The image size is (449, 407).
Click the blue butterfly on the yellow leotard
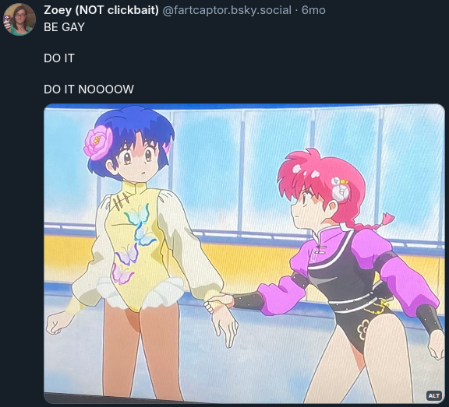[x=145, y=236]
